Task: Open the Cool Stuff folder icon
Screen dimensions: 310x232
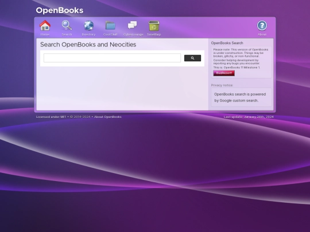Action: 110,25
